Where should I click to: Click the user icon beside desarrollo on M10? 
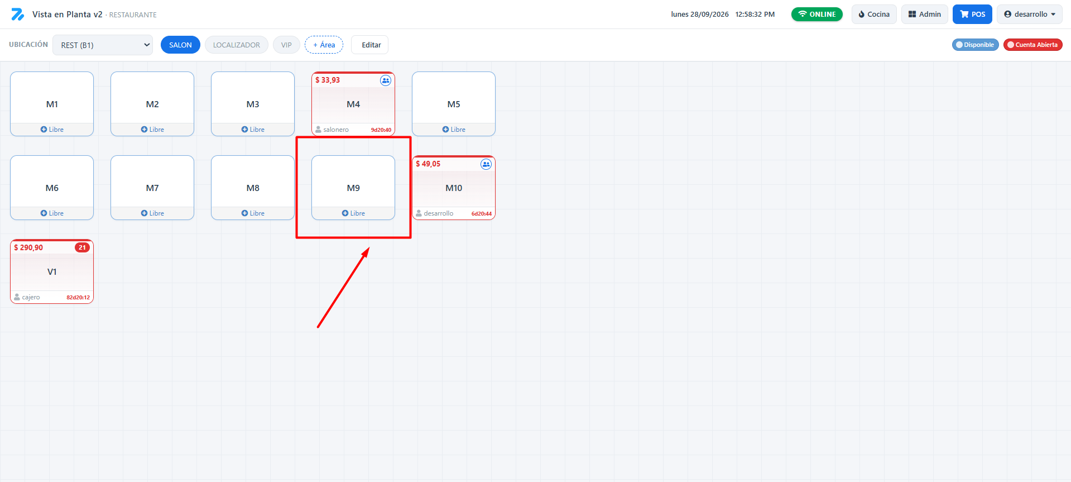[419, 213]
